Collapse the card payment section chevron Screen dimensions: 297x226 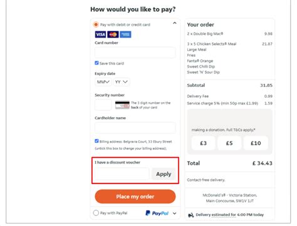(175, 23)
